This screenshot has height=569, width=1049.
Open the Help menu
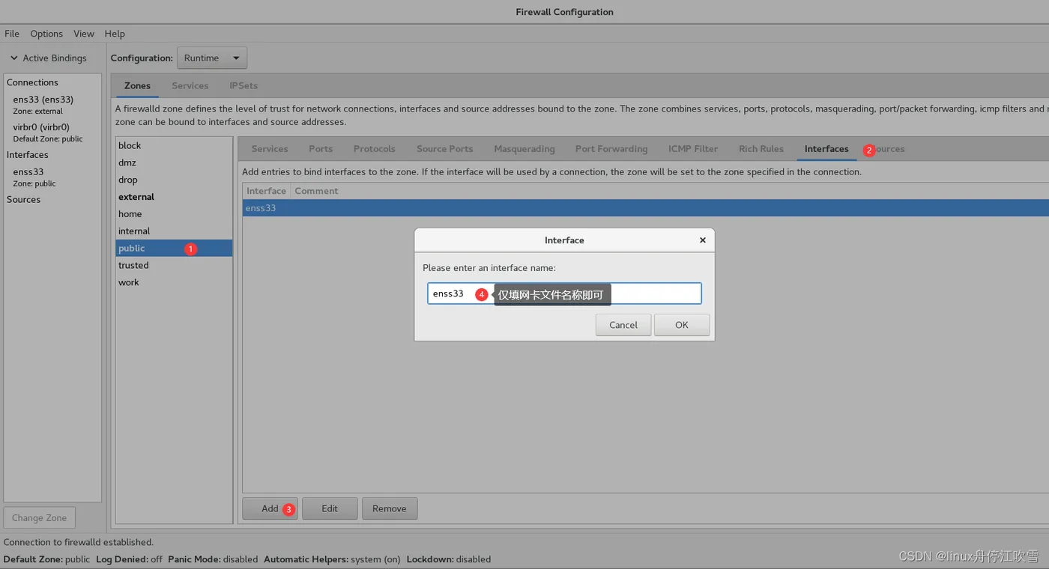115,34
